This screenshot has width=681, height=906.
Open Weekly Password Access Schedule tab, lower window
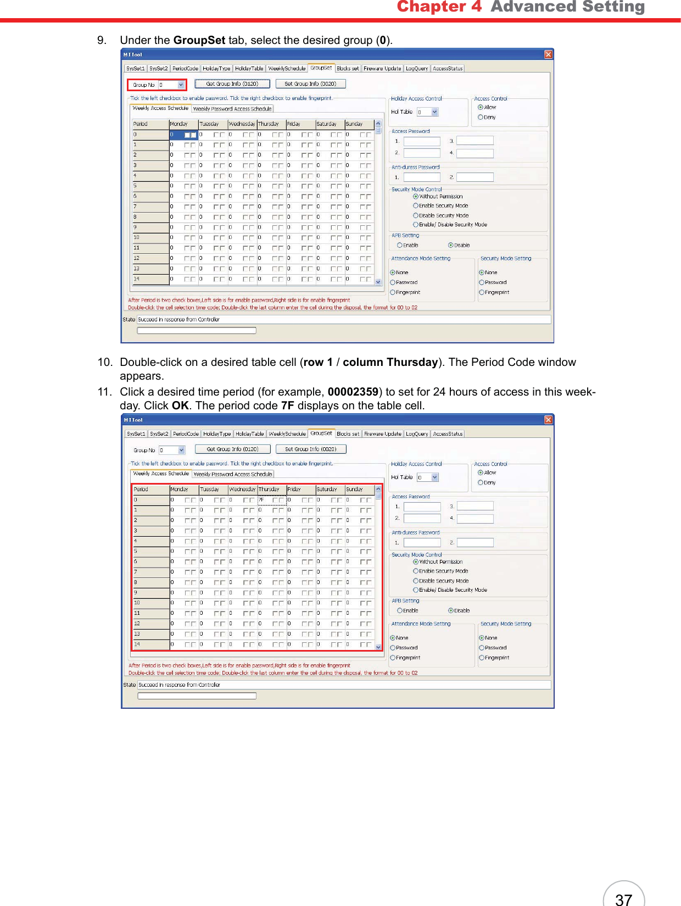233,474
